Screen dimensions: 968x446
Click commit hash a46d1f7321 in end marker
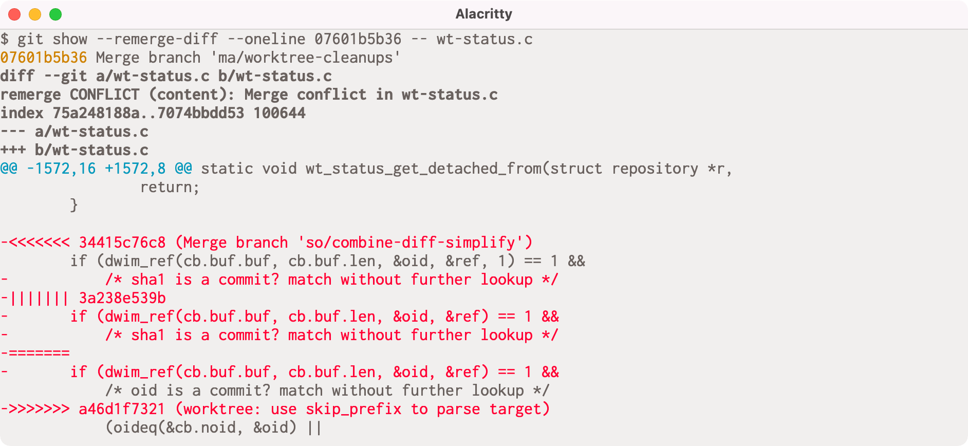click(122, 409)
